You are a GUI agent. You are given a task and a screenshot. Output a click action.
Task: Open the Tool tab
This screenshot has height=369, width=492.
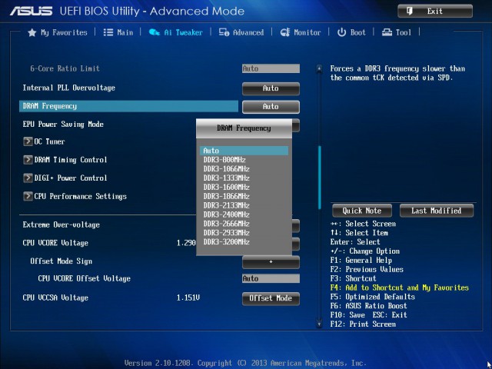397,32
